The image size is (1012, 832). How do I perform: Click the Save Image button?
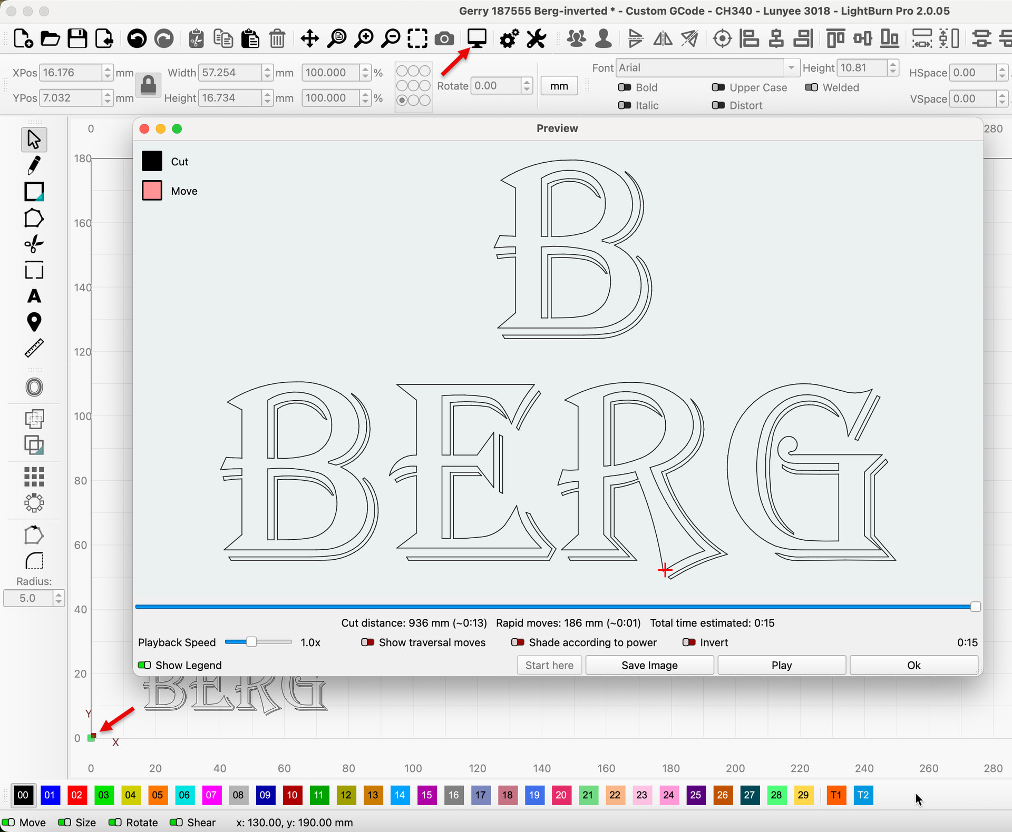pos(649,665)
